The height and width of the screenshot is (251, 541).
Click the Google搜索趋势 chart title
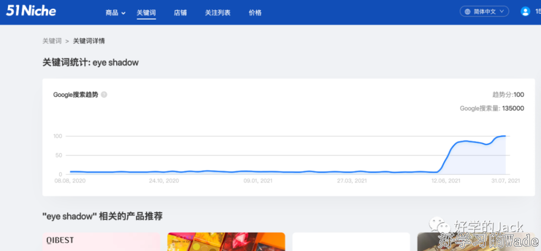(76, 95)
